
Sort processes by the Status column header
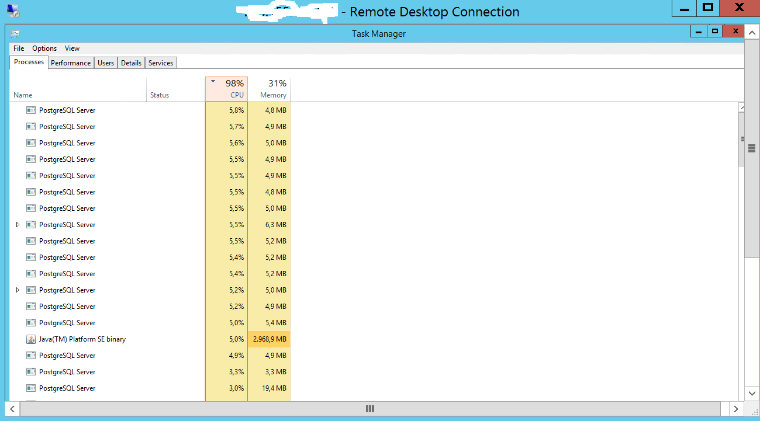click(176, 90)
